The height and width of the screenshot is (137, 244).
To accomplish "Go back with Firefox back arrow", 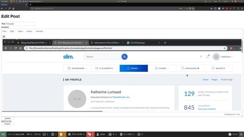I will point(2,8).
